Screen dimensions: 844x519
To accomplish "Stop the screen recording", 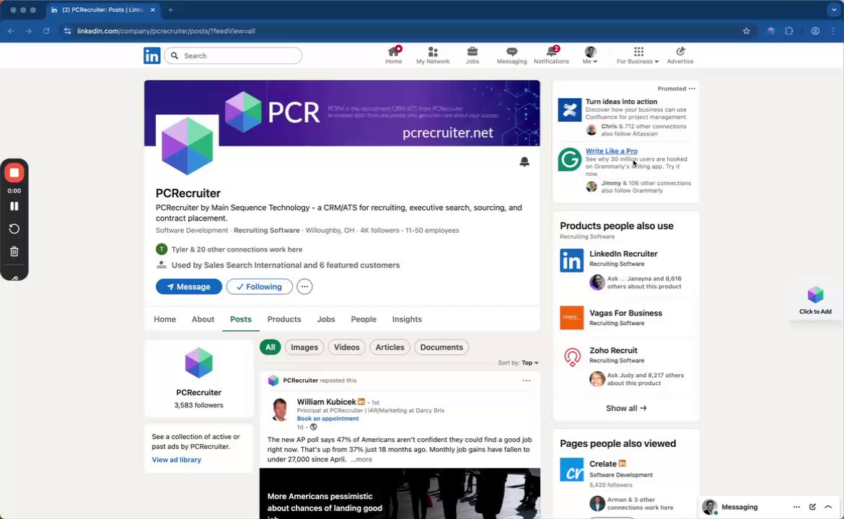I will point(14,173).
